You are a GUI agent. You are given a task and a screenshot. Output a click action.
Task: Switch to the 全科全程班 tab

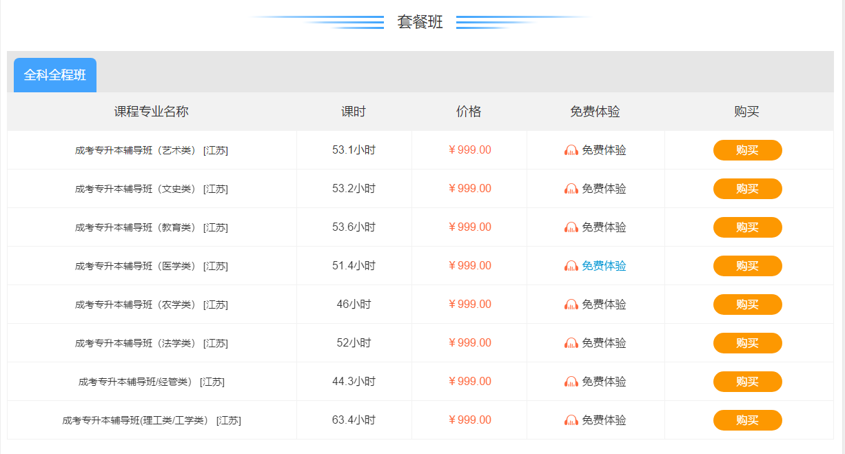(x=55, y=75)
